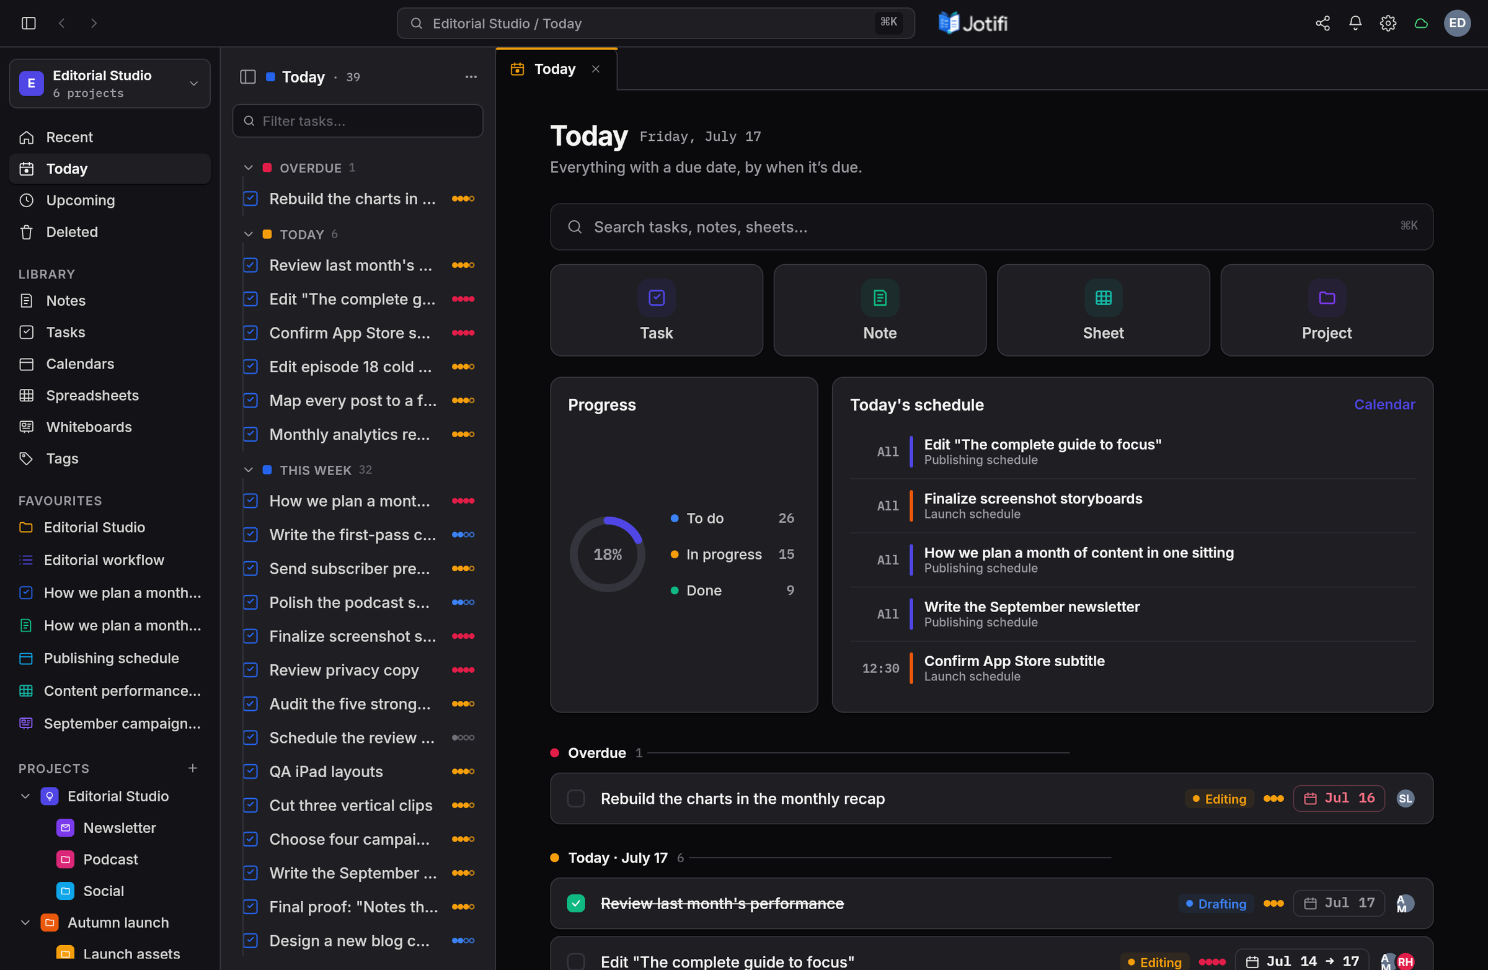Open the share icon in top bar

[1322, 23]
